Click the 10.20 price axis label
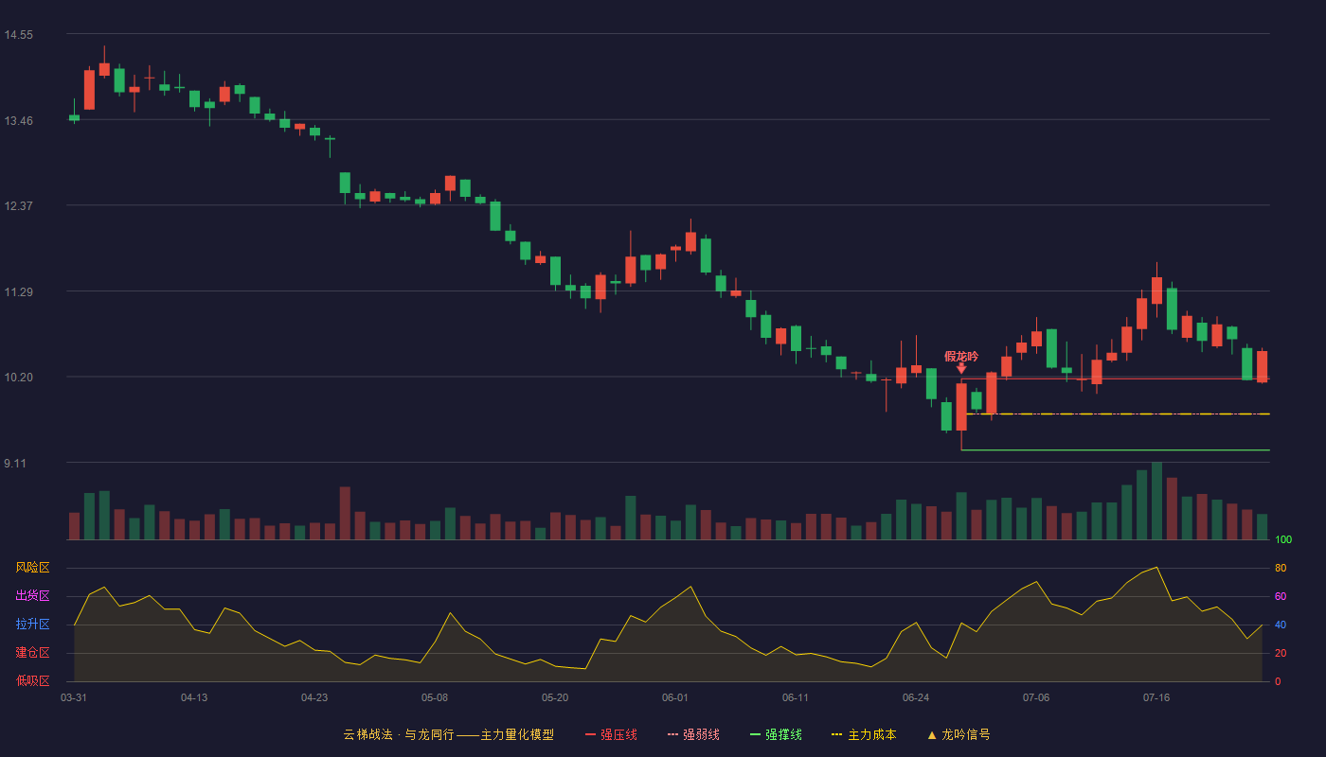Viewport: 1326px width, 757px height. [18, 378]
